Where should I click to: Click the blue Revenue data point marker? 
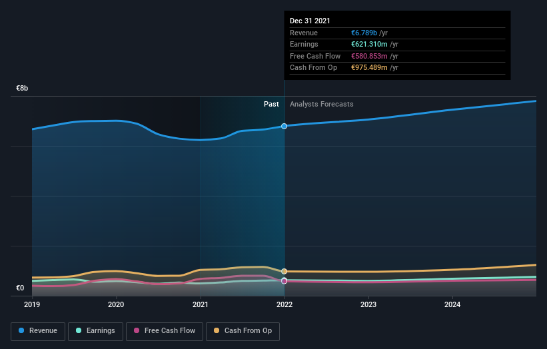coord(284,126)
